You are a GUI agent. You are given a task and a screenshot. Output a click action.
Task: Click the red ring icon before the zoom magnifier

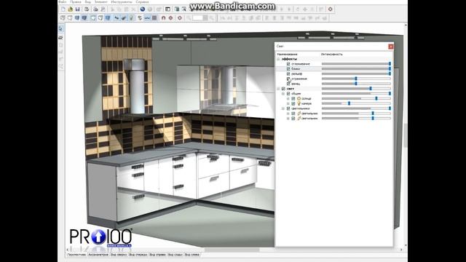click(180, 18)
